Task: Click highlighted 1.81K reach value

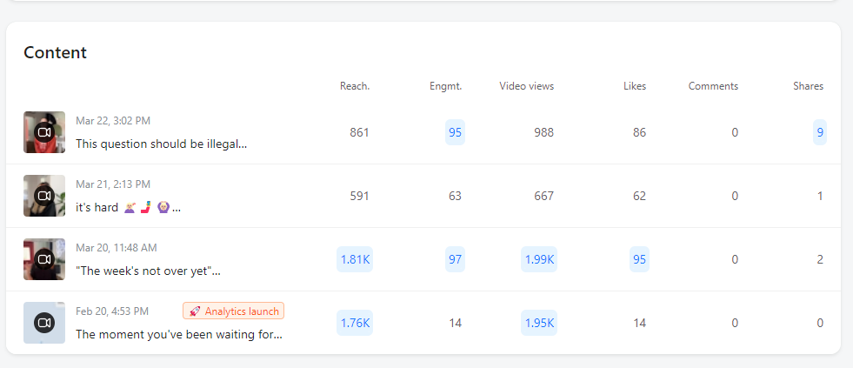Action: [x=355, y=259]
